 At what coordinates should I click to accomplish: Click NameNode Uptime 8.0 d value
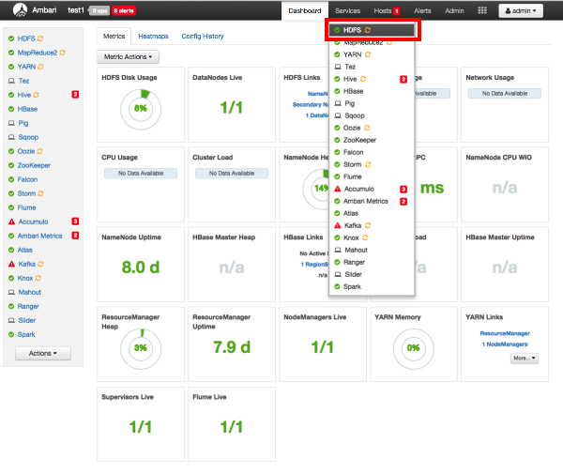141,268
